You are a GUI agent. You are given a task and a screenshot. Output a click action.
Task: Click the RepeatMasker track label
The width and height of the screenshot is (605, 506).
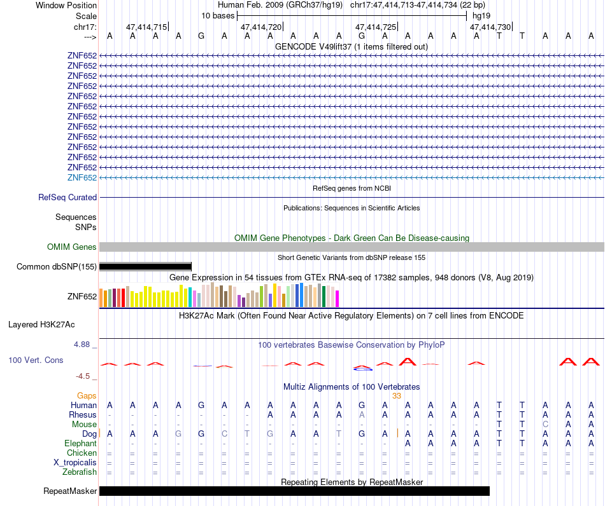70,491
